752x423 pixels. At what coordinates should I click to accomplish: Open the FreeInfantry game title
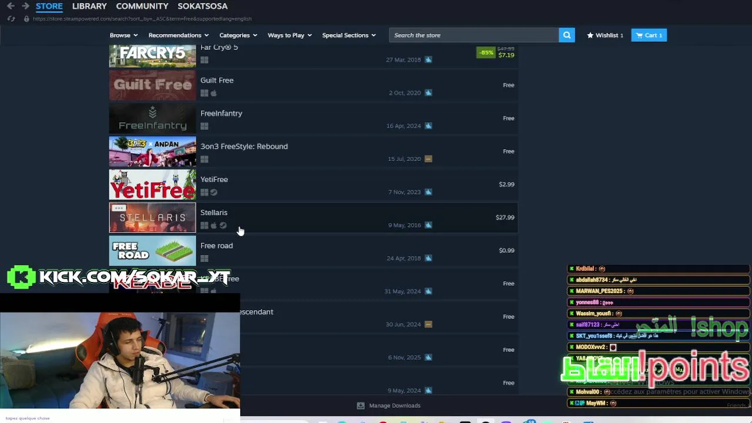[x=221, y=113]
